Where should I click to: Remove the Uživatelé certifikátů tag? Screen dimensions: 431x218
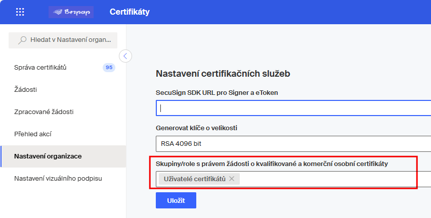(x=232, y=179)
